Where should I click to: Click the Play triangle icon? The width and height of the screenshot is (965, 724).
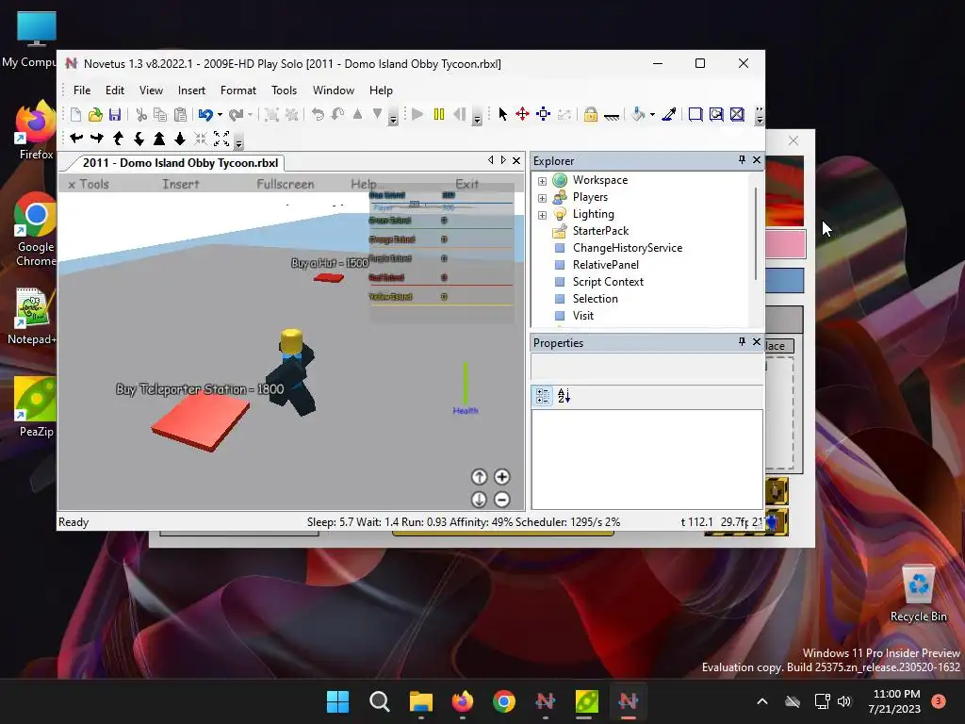[417, 114]
